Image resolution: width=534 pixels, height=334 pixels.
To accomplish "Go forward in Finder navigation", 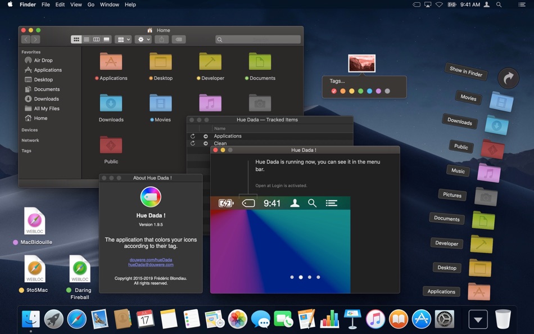I will click(35, 39).
